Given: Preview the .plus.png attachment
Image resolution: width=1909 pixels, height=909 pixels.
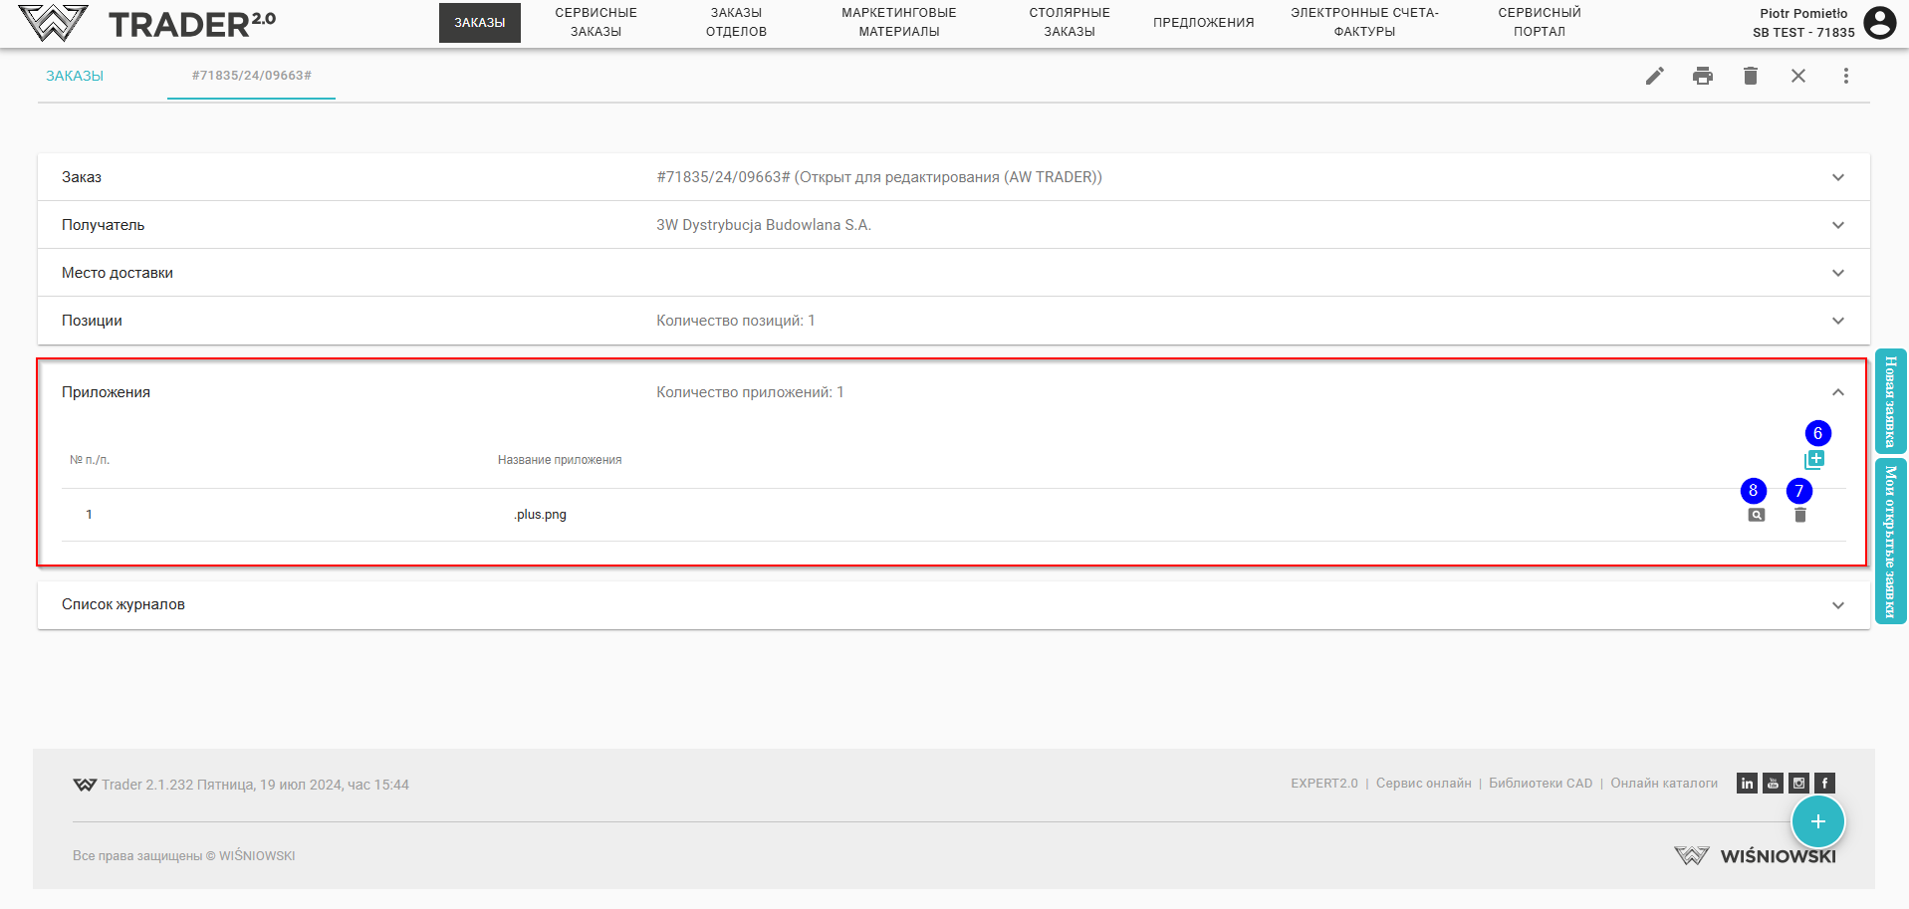Looking at the screenshot, I should tap(1756, 515).
